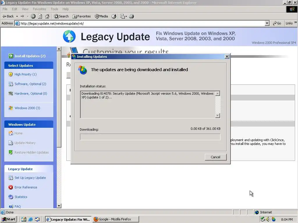Screen dimensions: 298x223
Task: Click the Install Updates (2) green arrow icon
Action: point(11,56)
